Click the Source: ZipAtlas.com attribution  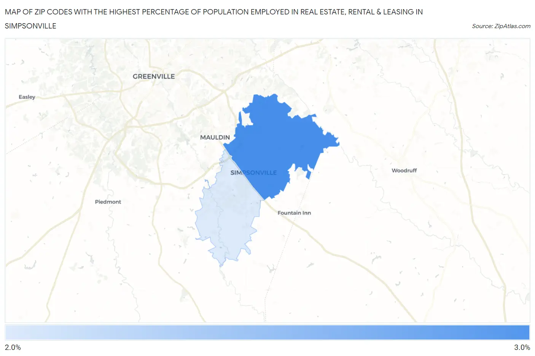[501, 26]
